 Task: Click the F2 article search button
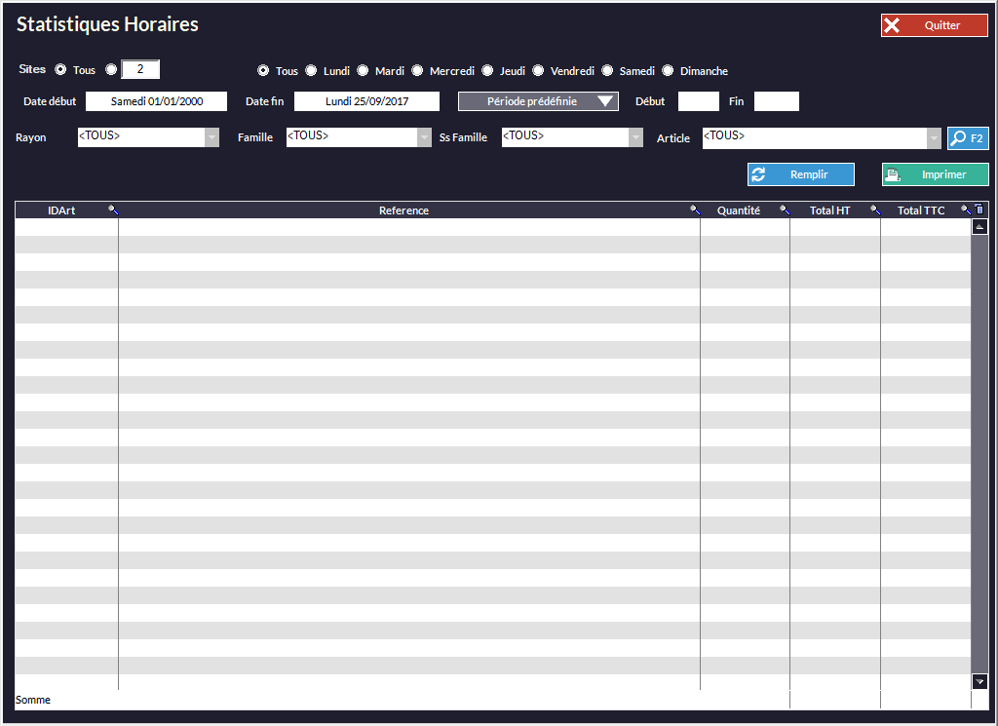(x=968, y=138)
